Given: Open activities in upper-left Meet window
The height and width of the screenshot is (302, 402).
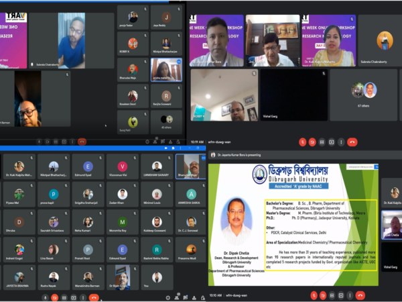Looking at the screenshot, I should [x=170, y=142].
